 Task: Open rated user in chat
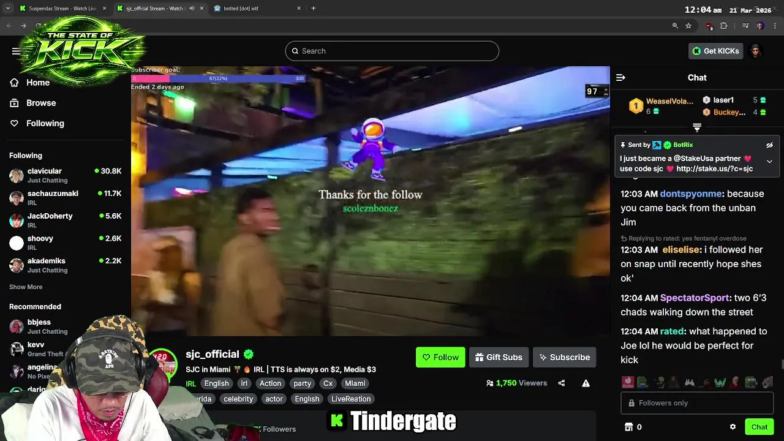[671, 331]
